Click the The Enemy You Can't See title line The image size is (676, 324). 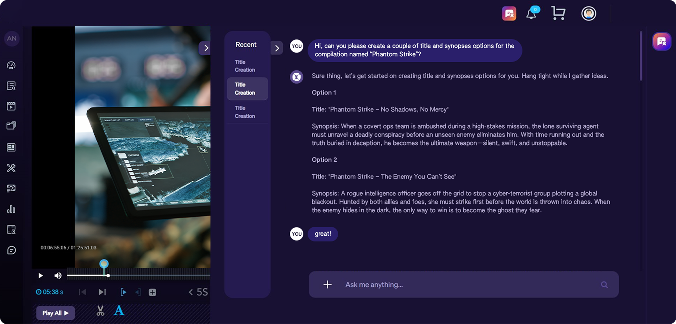point(384,177)
